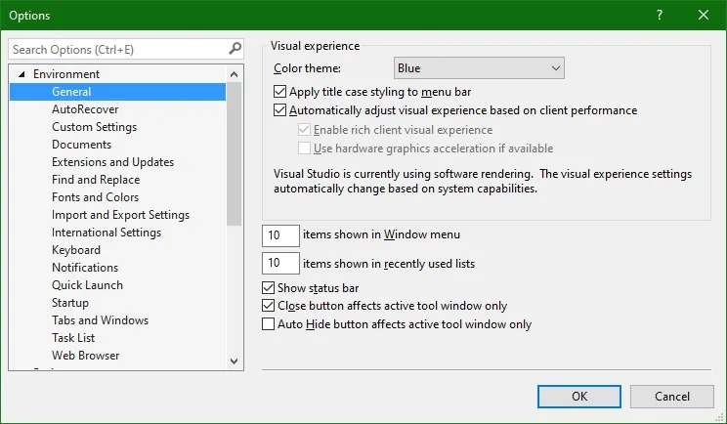Go to Extensions and Updates
Viewport: 727px width, 424px height.
[112, 162]
